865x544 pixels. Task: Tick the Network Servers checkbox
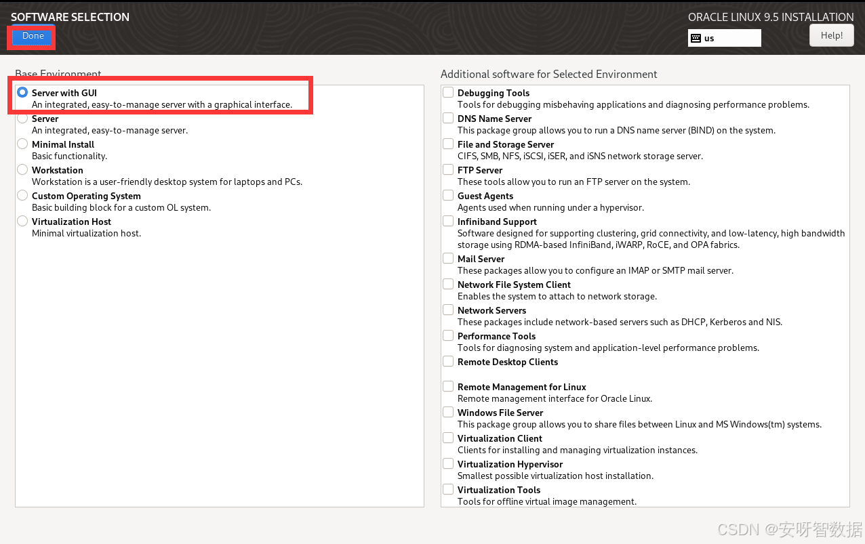pyautogui.click(x=448, y=310)
